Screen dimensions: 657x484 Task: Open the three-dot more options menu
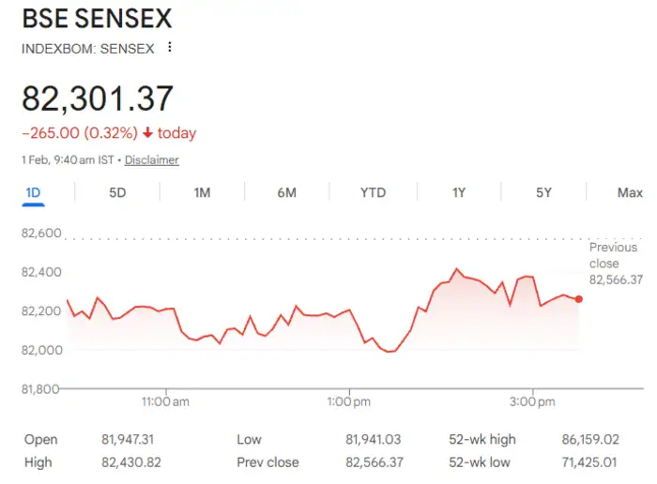pyautogui.click(x=169, y=47)
